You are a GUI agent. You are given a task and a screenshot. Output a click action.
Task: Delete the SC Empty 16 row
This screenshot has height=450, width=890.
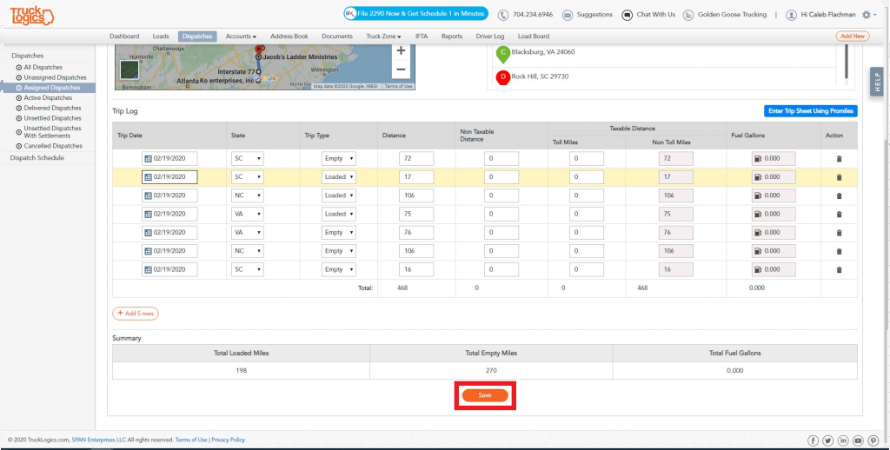point(839,269)
